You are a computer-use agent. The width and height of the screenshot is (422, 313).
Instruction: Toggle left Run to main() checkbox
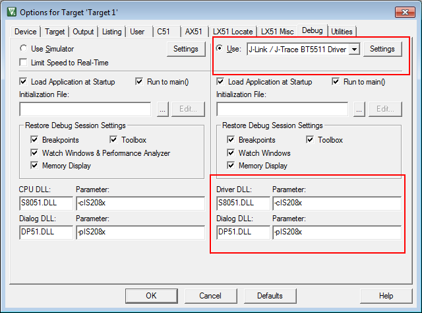tap(139, 82)
